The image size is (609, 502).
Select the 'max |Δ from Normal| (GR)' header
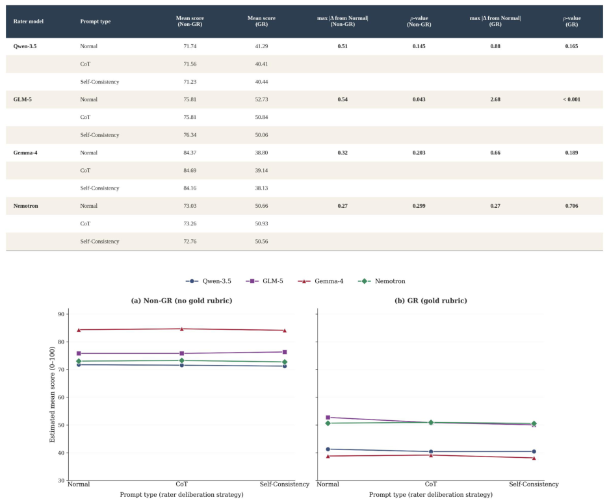point(495,21)
